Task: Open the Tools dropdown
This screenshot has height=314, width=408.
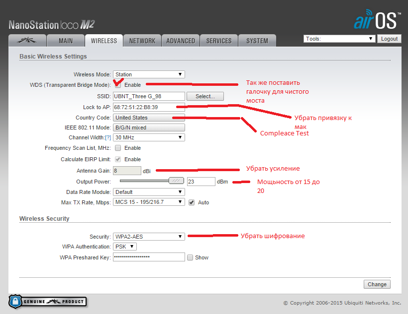Action: 339,39
